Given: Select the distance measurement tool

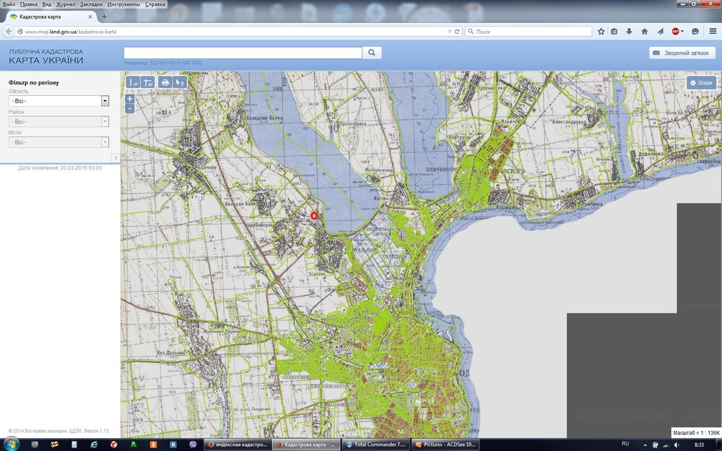Looking at the screenshot, I should point(133,83).
